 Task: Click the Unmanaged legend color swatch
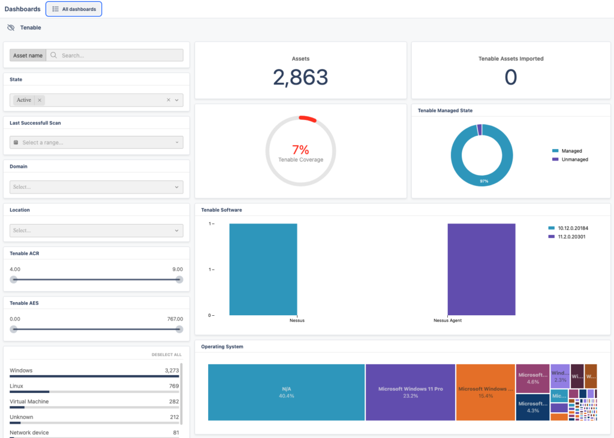pyautogui.click(x=555, y=159)
